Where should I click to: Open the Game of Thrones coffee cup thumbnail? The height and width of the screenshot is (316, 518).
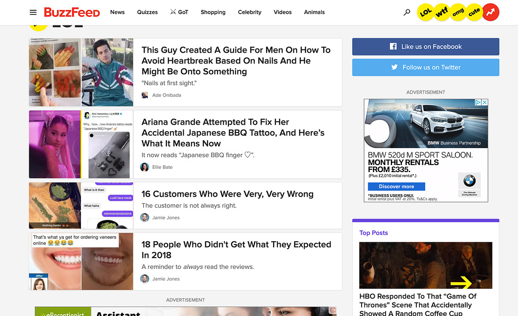point(426,265)
